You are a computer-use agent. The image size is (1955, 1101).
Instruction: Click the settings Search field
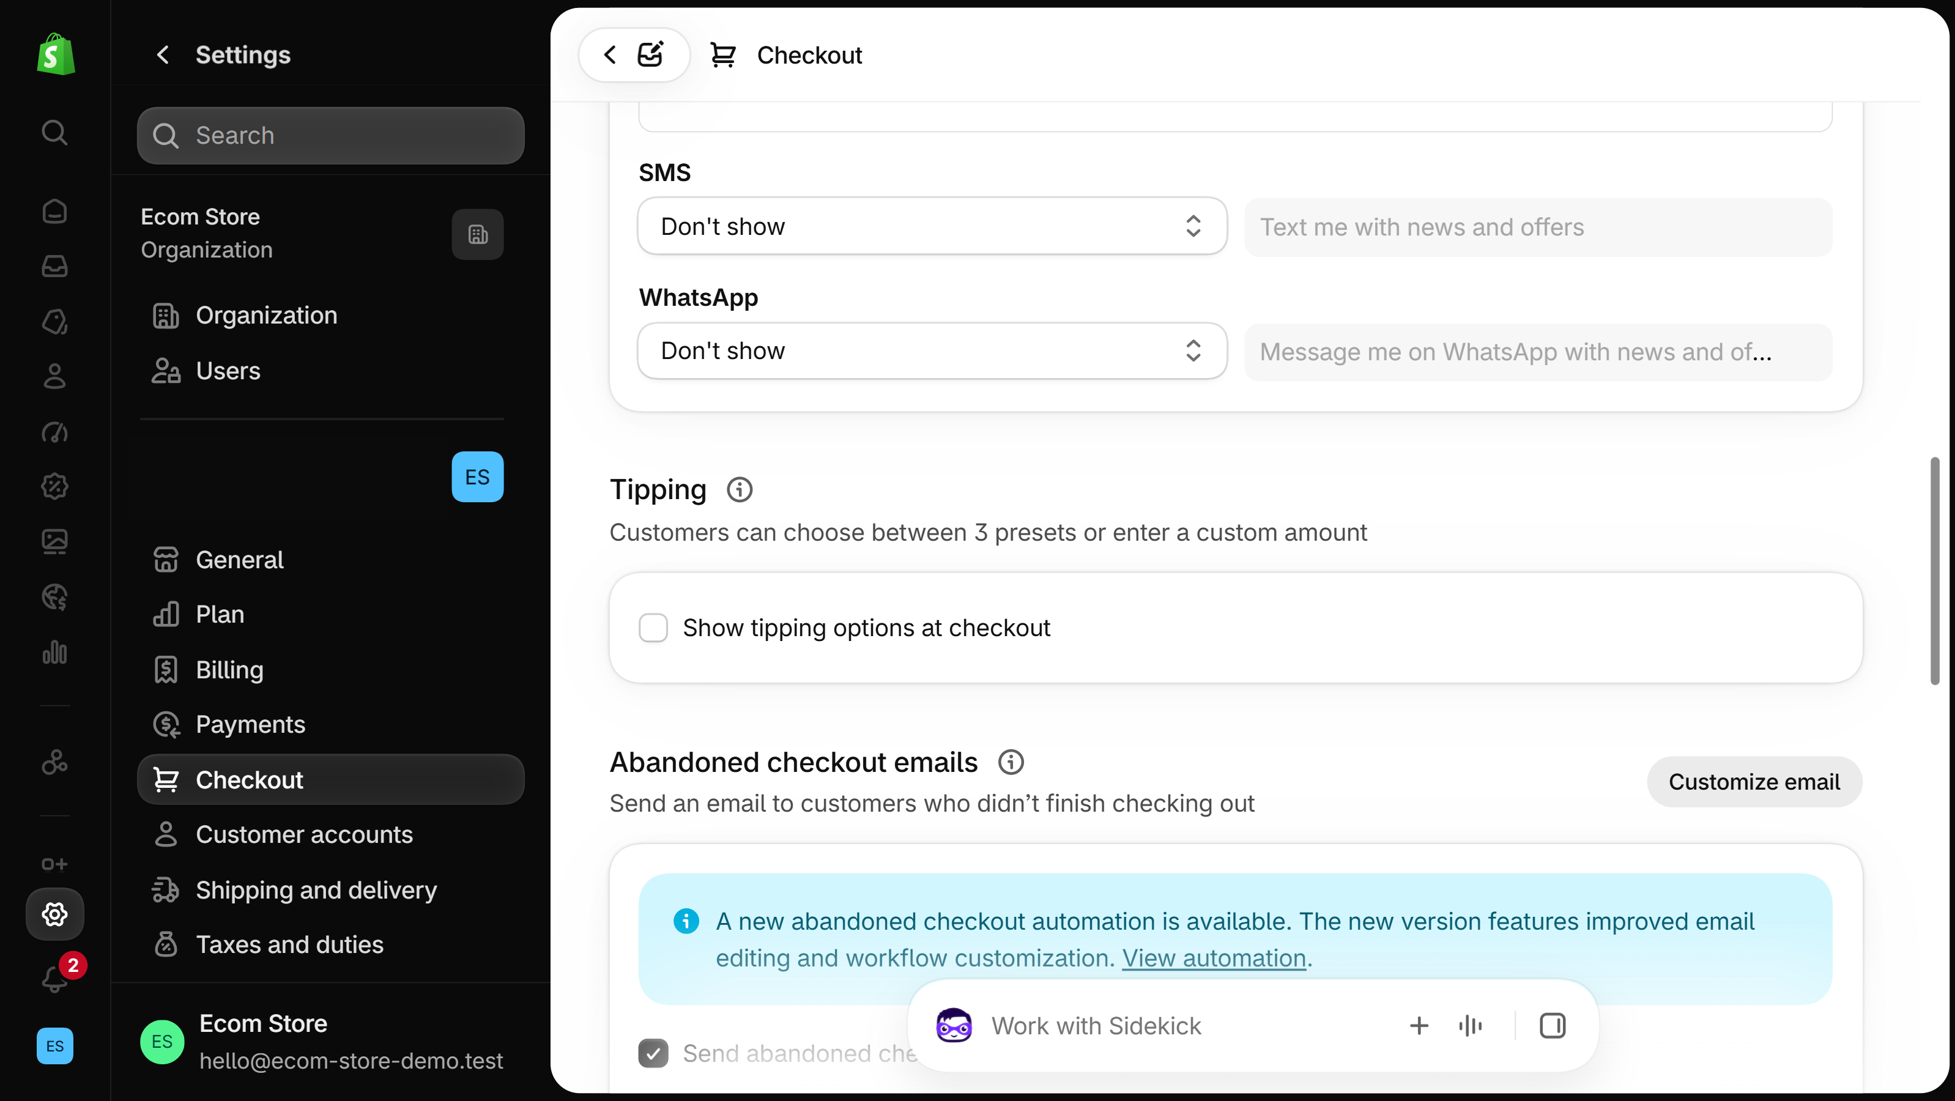(330, 135)
